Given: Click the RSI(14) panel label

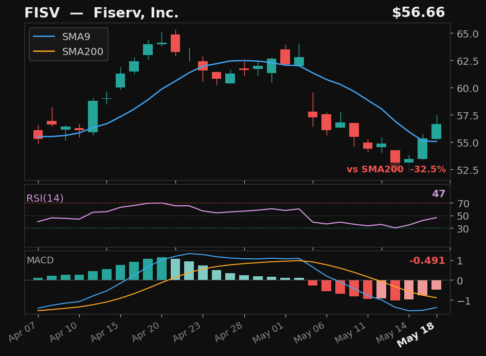Looking at the screenshot, I should (45, 198).
